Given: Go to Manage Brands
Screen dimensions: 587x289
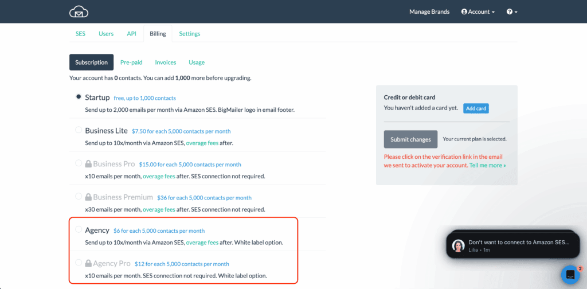Looking at the screenshot, I should (429, 12).
